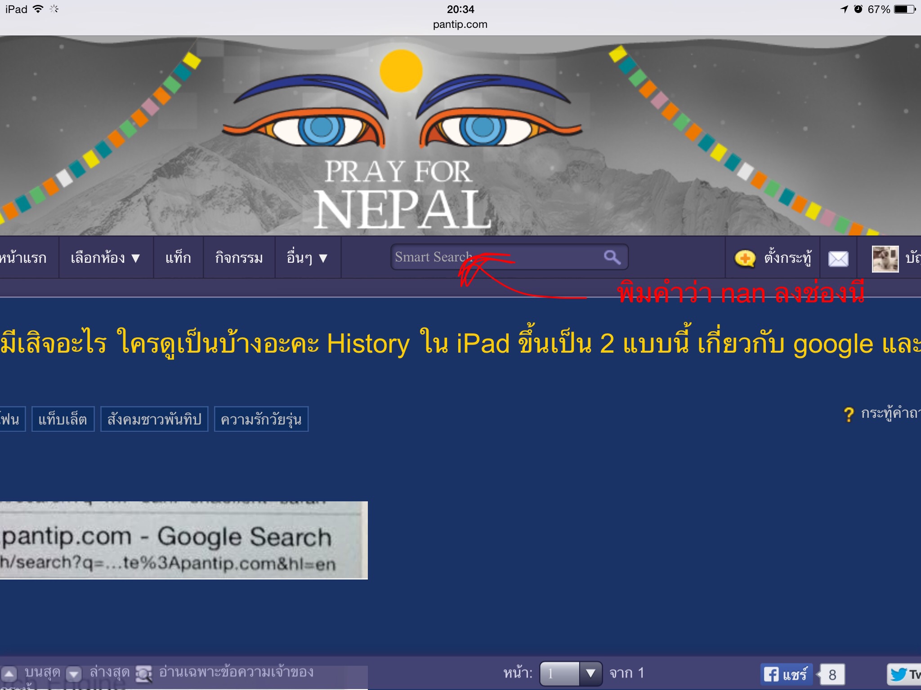
Task: Click the ตั้งกระทู้ new topic button
Action: 773,258
